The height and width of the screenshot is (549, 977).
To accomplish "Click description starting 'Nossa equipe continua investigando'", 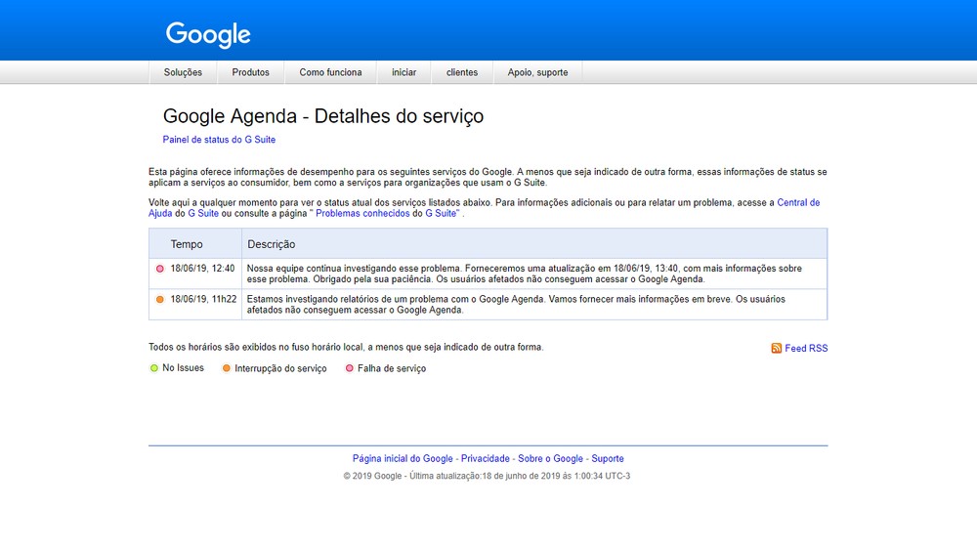I will [x=524, y=274].
